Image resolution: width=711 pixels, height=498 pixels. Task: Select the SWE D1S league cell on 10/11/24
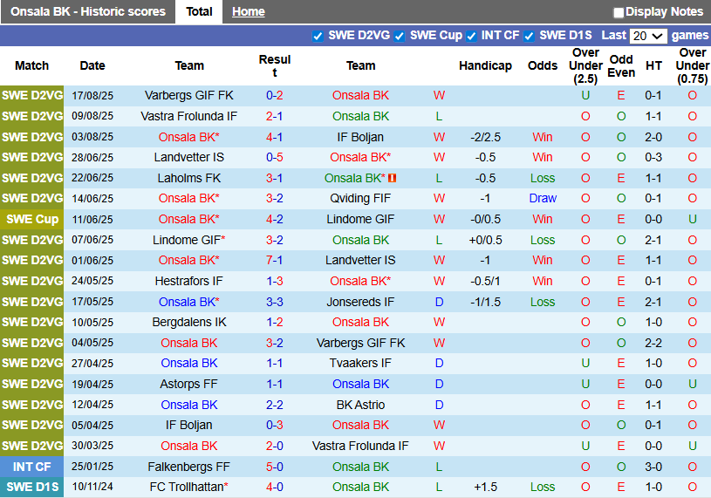pyautogui.click(x=31, y=487)
